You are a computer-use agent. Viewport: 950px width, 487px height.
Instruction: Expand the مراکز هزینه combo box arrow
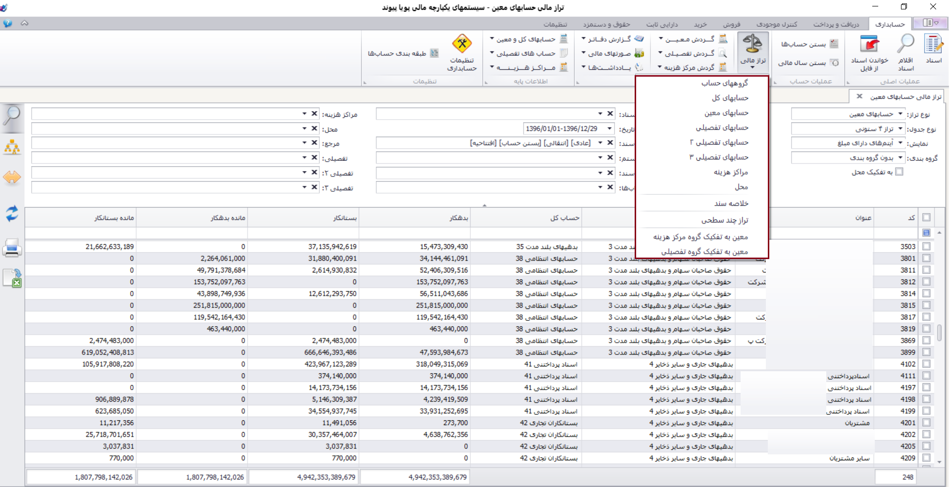pyautogui.click(x=304, y=114)
